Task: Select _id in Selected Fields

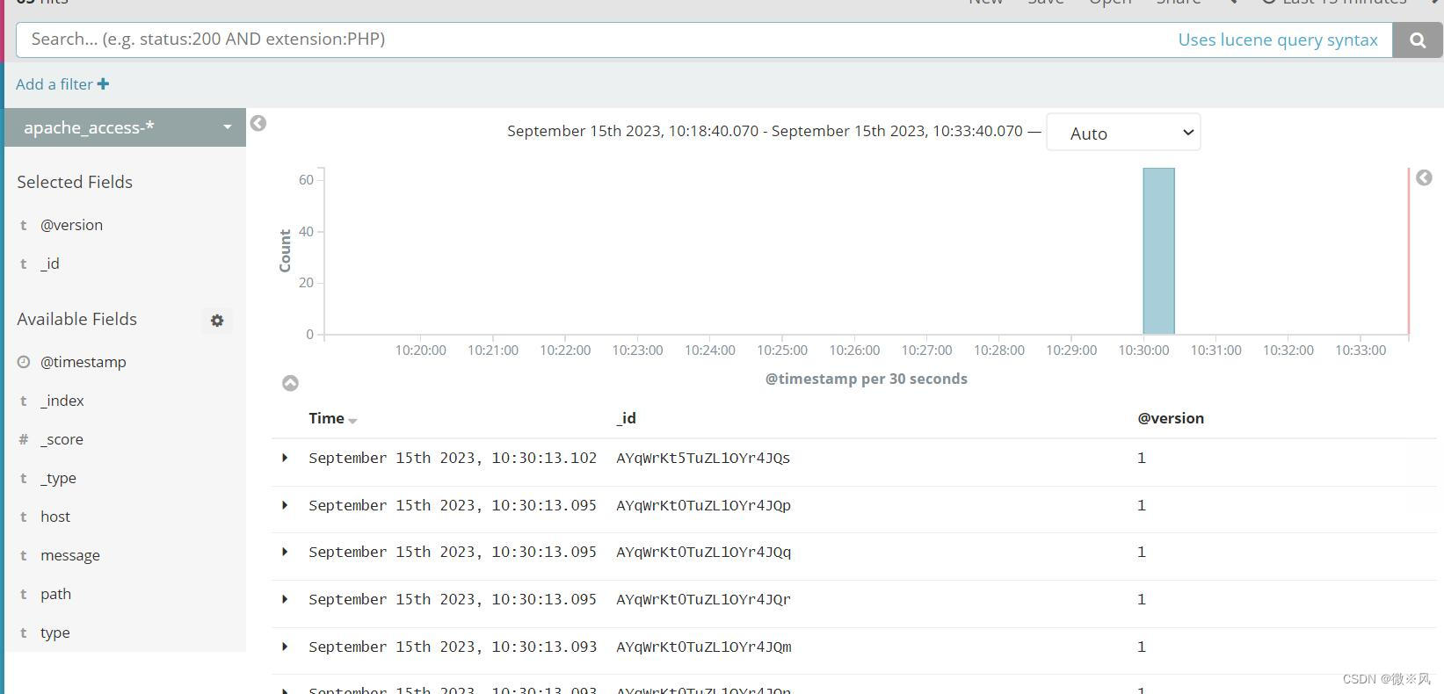Action: [50, 264]
